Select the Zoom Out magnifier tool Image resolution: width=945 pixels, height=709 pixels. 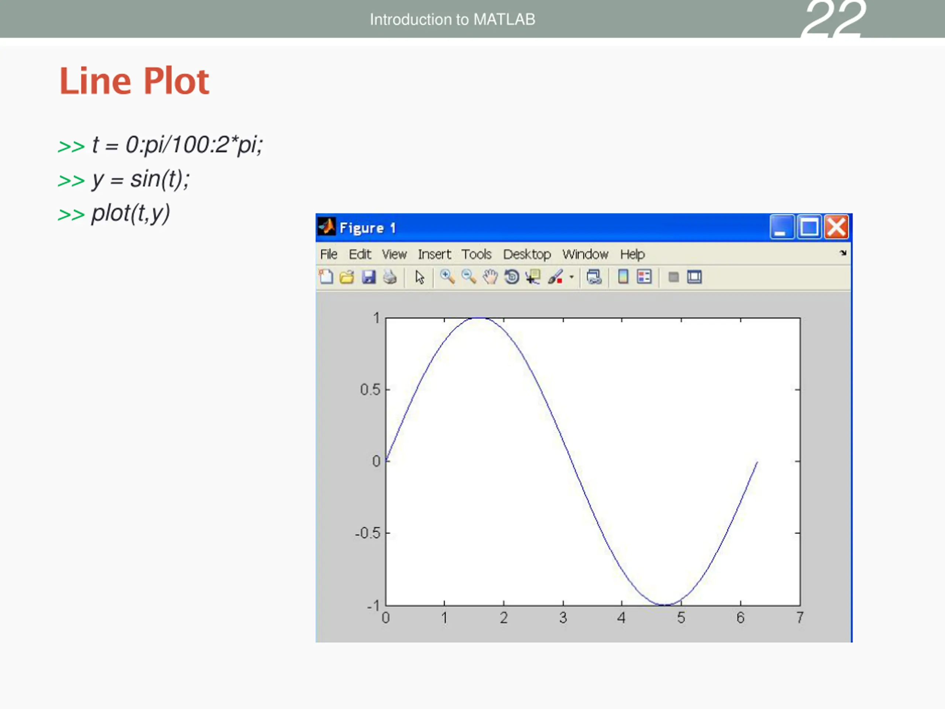(x=469, y=277)
